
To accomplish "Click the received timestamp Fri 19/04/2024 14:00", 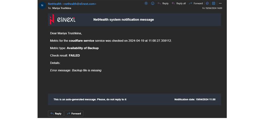I will (x=212, y=8).
